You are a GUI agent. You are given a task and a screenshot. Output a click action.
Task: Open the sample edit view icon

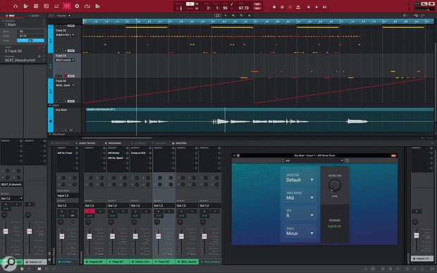click(47, 6)
